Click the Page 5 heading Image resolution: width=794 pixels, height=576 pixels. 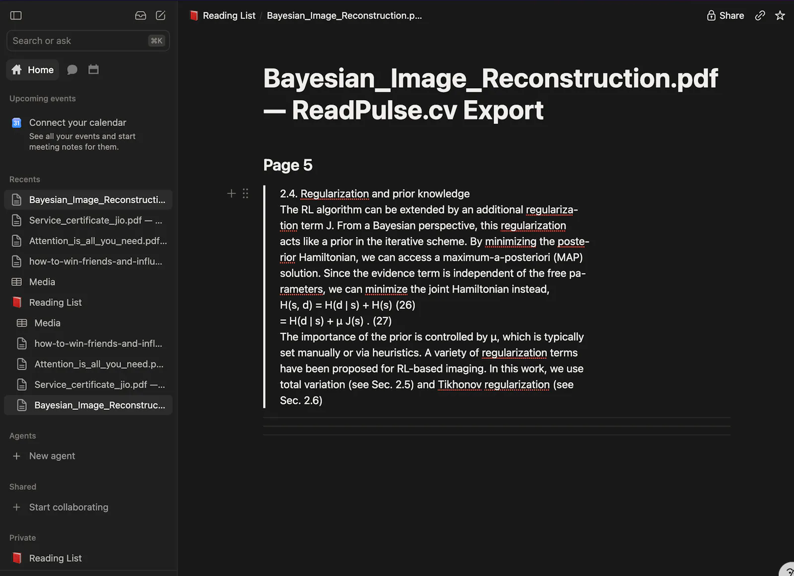pyautogui.click(x=288, y=165)
